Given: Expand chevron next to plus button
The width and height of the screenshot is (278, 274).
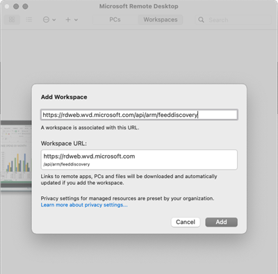Looking at the screenshot, I should 76,20.
